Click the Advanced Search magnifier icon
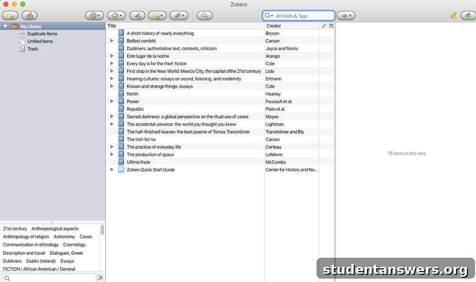This screenshot has width=476, height=282. [205, 16]
